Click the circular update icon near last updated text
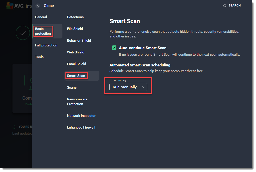 pyautogui.click(x=14, y=127)
